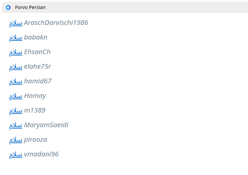Viewport: 248px width, 175px height.
Task: Play the سلام link by m1389
Action: (16, 111)
